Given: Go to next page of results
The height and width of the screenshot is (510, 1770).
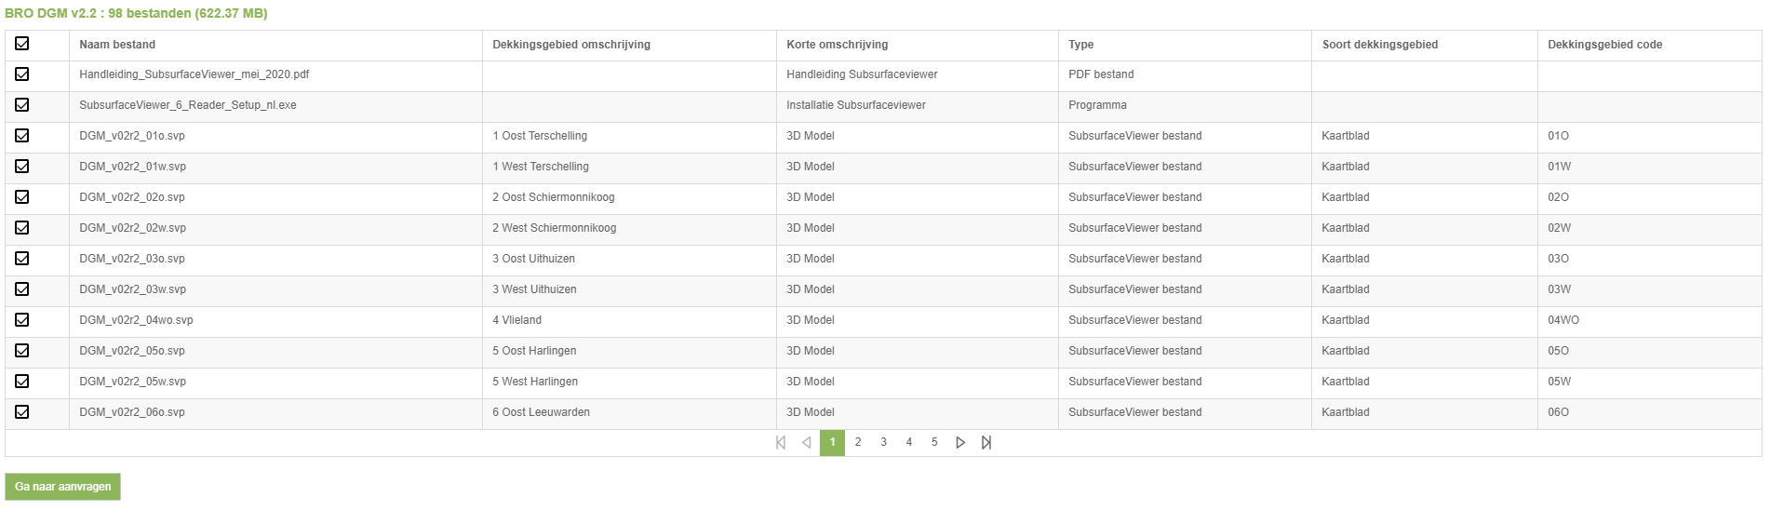Looking at the screenshot, I should click(960, 443).
